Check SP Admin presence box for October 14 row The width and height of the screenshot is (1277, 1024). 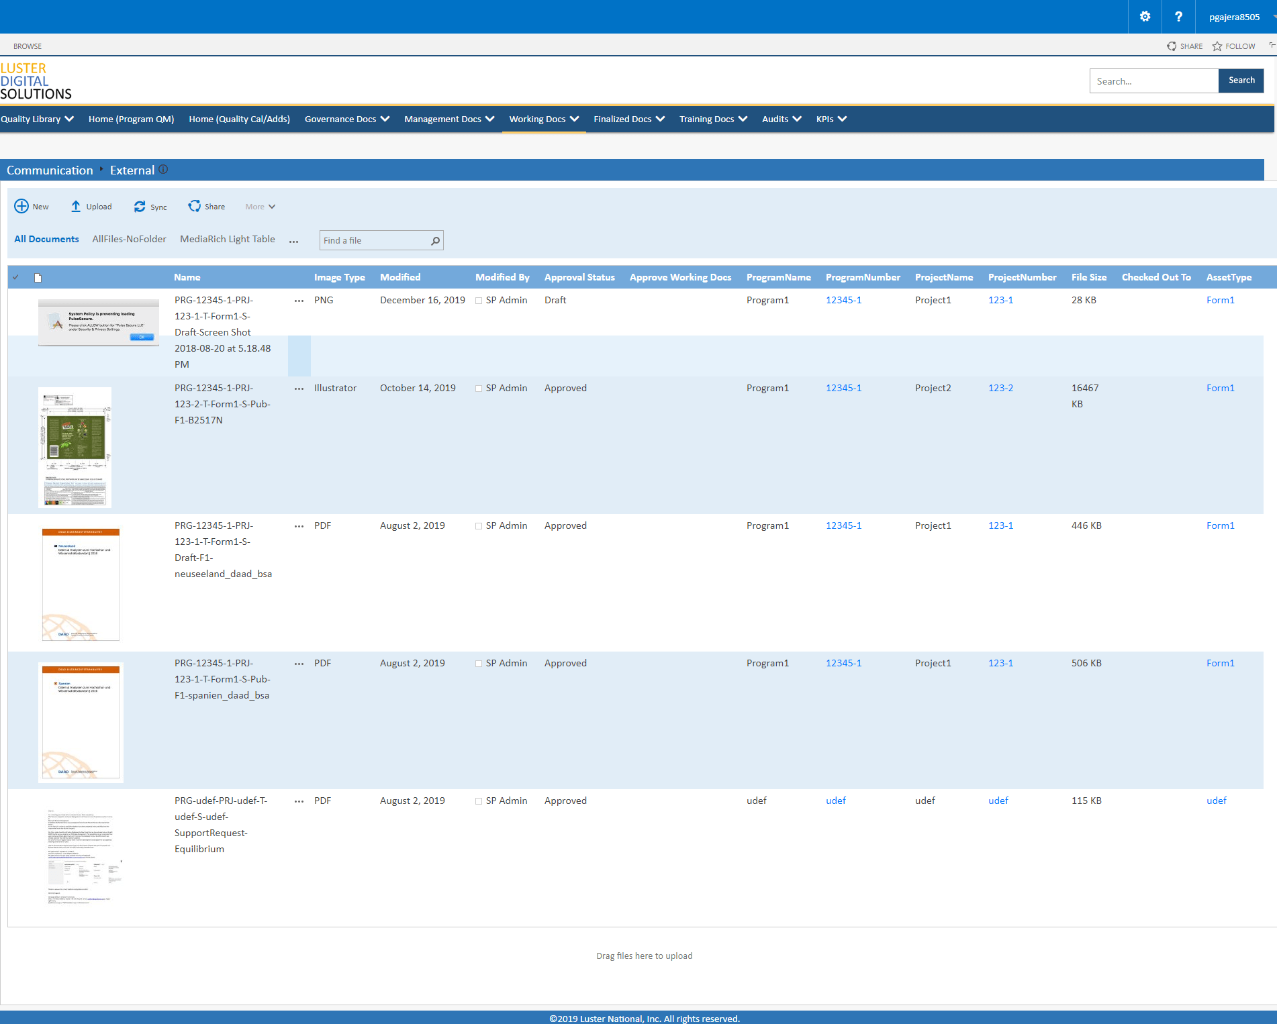tap(479, 389)
